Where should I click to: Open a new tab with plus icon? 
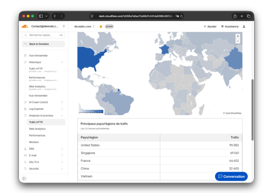click(242, 16)
